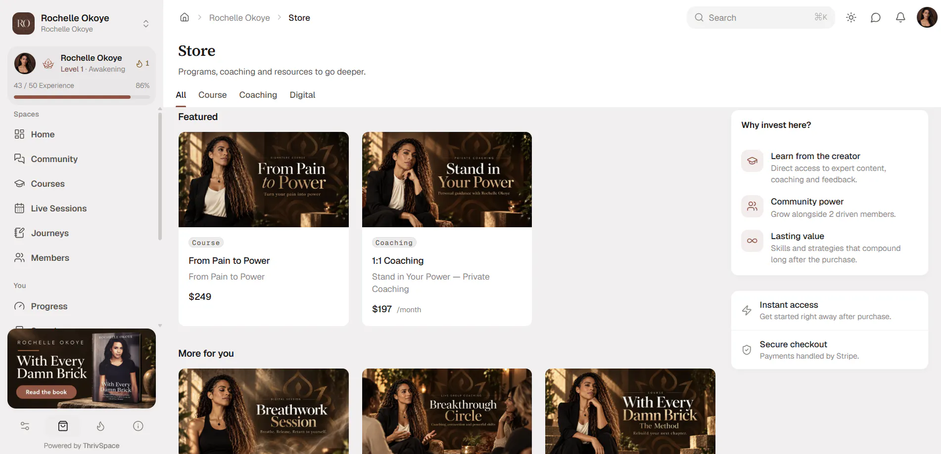The image size is (941, 454).
Task: Click the Course tag badge
Action: click(206, 243)
